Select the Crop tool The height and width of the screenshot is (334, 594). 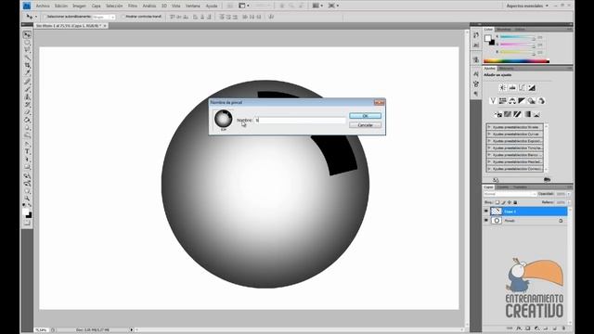tap(27, 66)
